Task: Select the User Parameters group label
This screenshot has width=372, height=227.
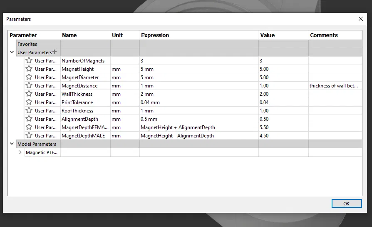Action: click(x=35, y=52)
